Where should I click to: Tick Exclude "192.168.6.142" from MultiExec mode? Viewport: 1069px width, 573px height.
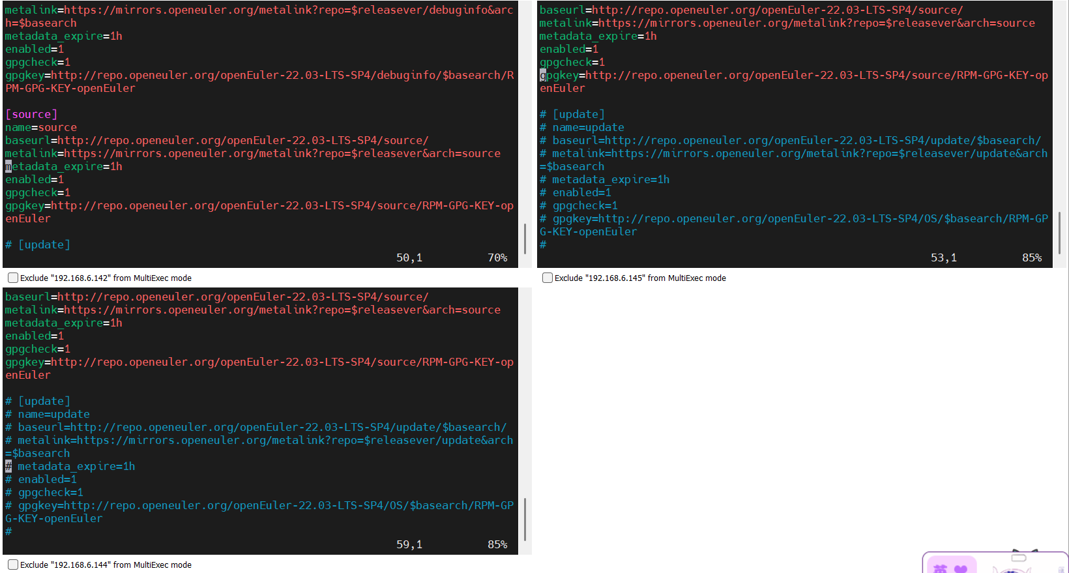point(13,278)
